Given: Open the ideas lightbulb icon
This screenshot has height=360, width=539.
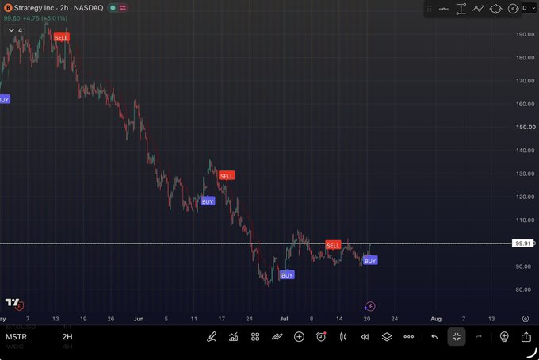Looking at the screenshot, I should (504, 337).
